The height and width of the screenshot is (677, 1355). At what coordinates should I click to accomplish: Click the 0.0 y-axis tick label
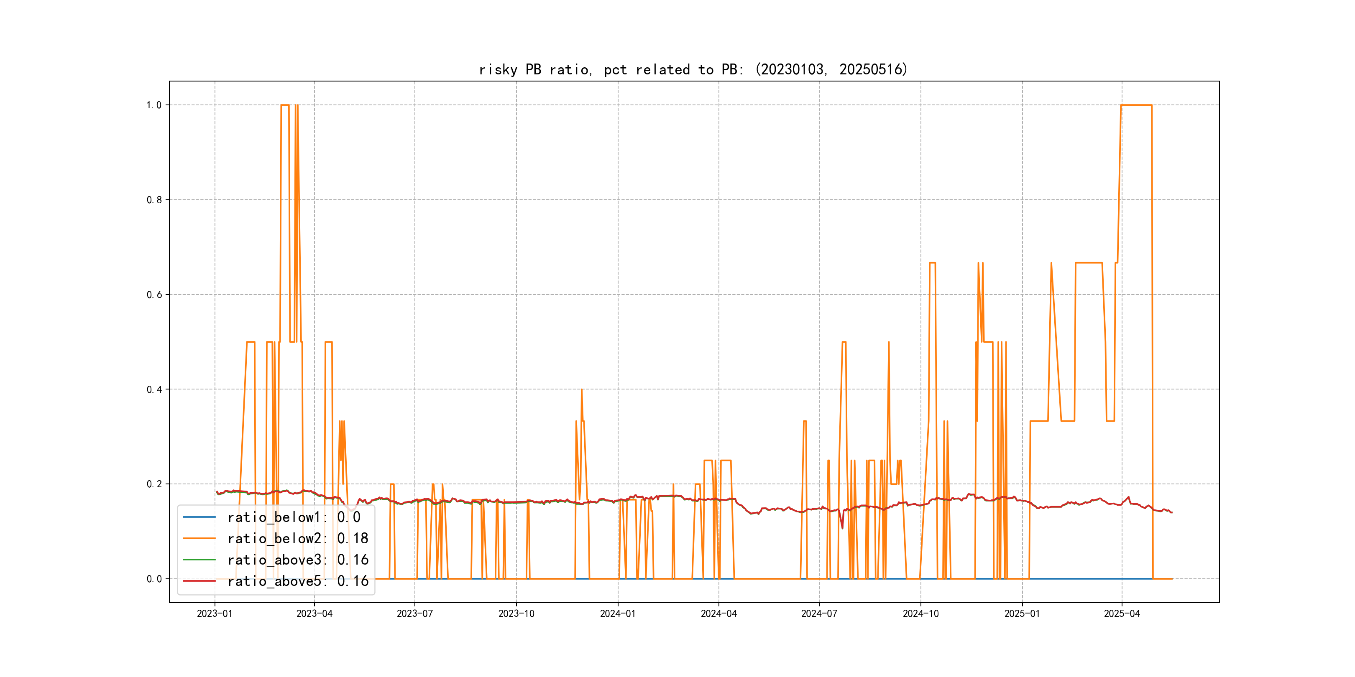pyautogui.click(x=154, y=579)
